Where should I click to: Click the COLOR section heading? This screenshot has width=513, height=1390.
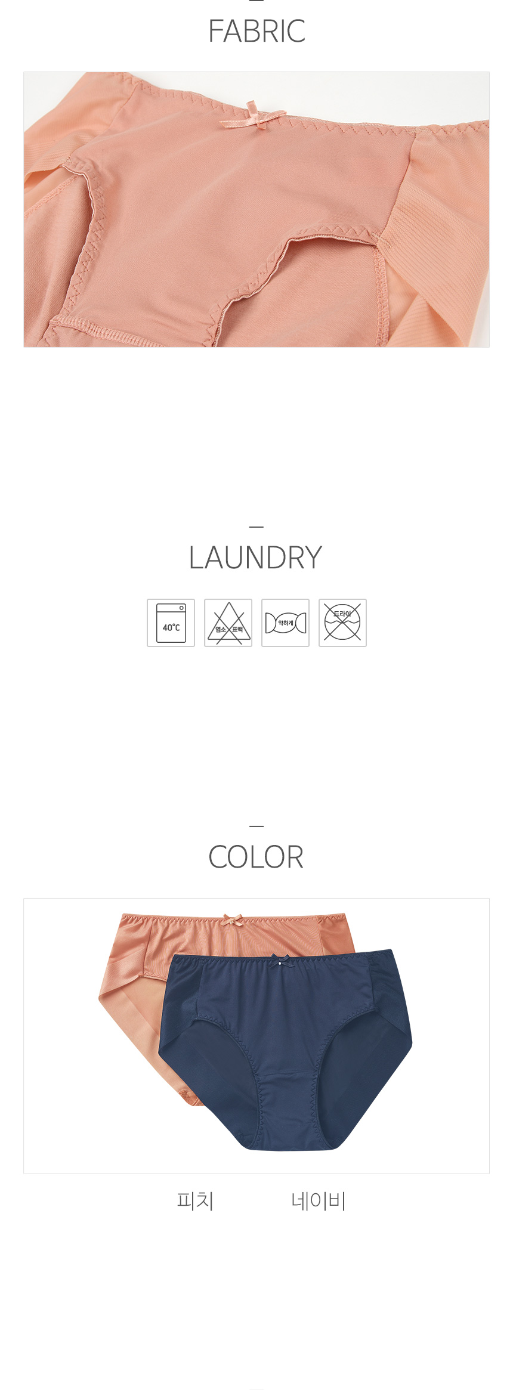coord(256,857)
